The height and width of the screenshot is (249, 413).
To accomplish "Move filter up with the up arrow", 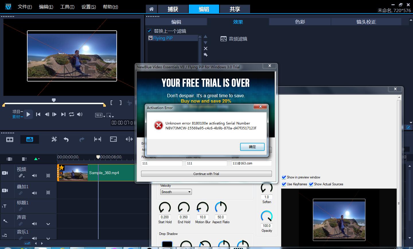I will coord(205,37).
